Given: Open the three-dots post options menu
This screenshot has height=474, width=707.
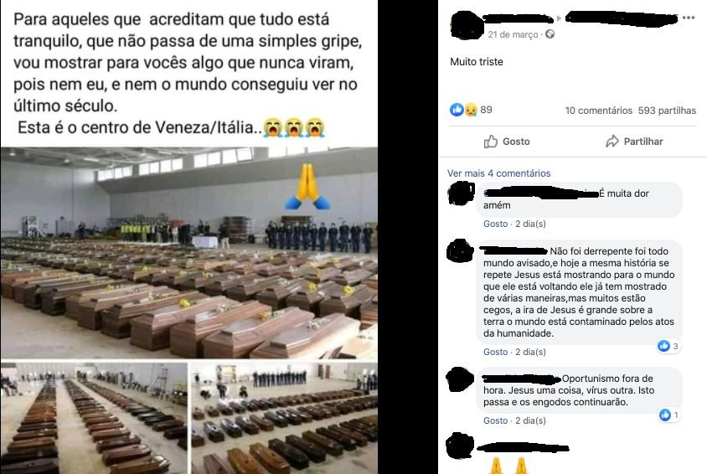Looking at the screenshot, I should 689,18.
